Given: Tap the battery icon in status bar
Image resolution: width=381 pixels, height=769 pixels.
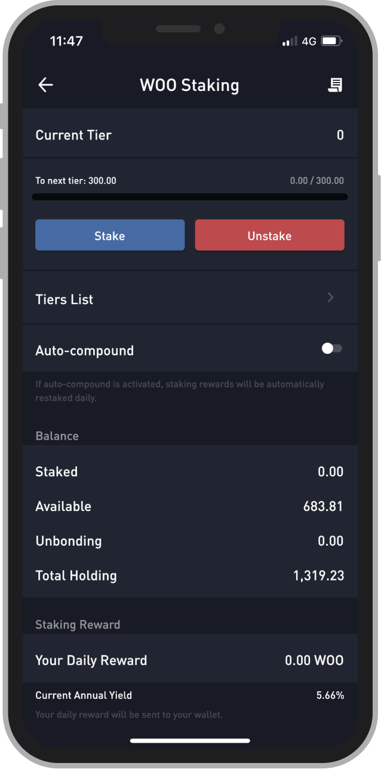Looking at the screenshot, I should pos(331,41).
